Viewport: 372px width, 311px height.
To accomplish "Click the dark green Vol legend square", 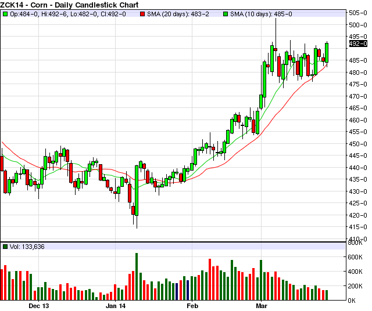I will [5, 247].
